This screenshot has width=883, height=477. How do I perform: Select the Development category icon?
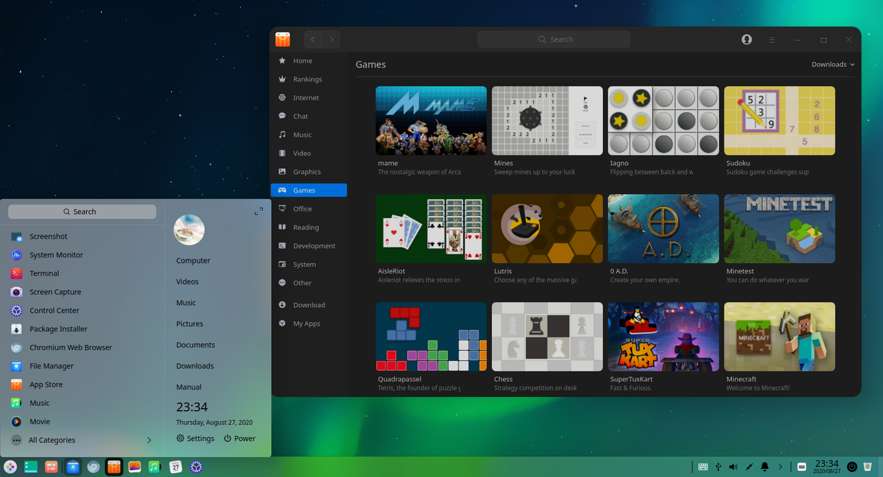point(282,246)
